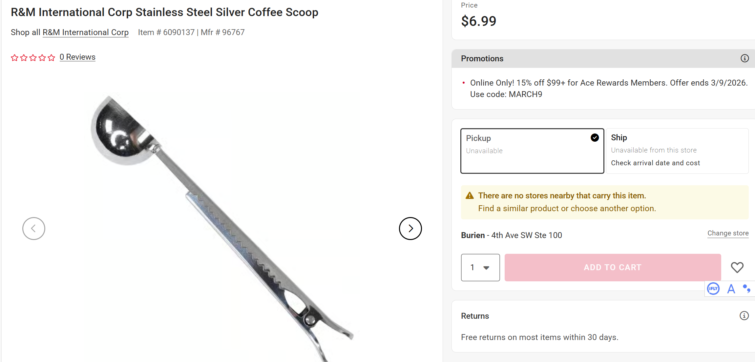Show the next product image
This screenshot has height=362, width=755.
[x=410, y=229]
